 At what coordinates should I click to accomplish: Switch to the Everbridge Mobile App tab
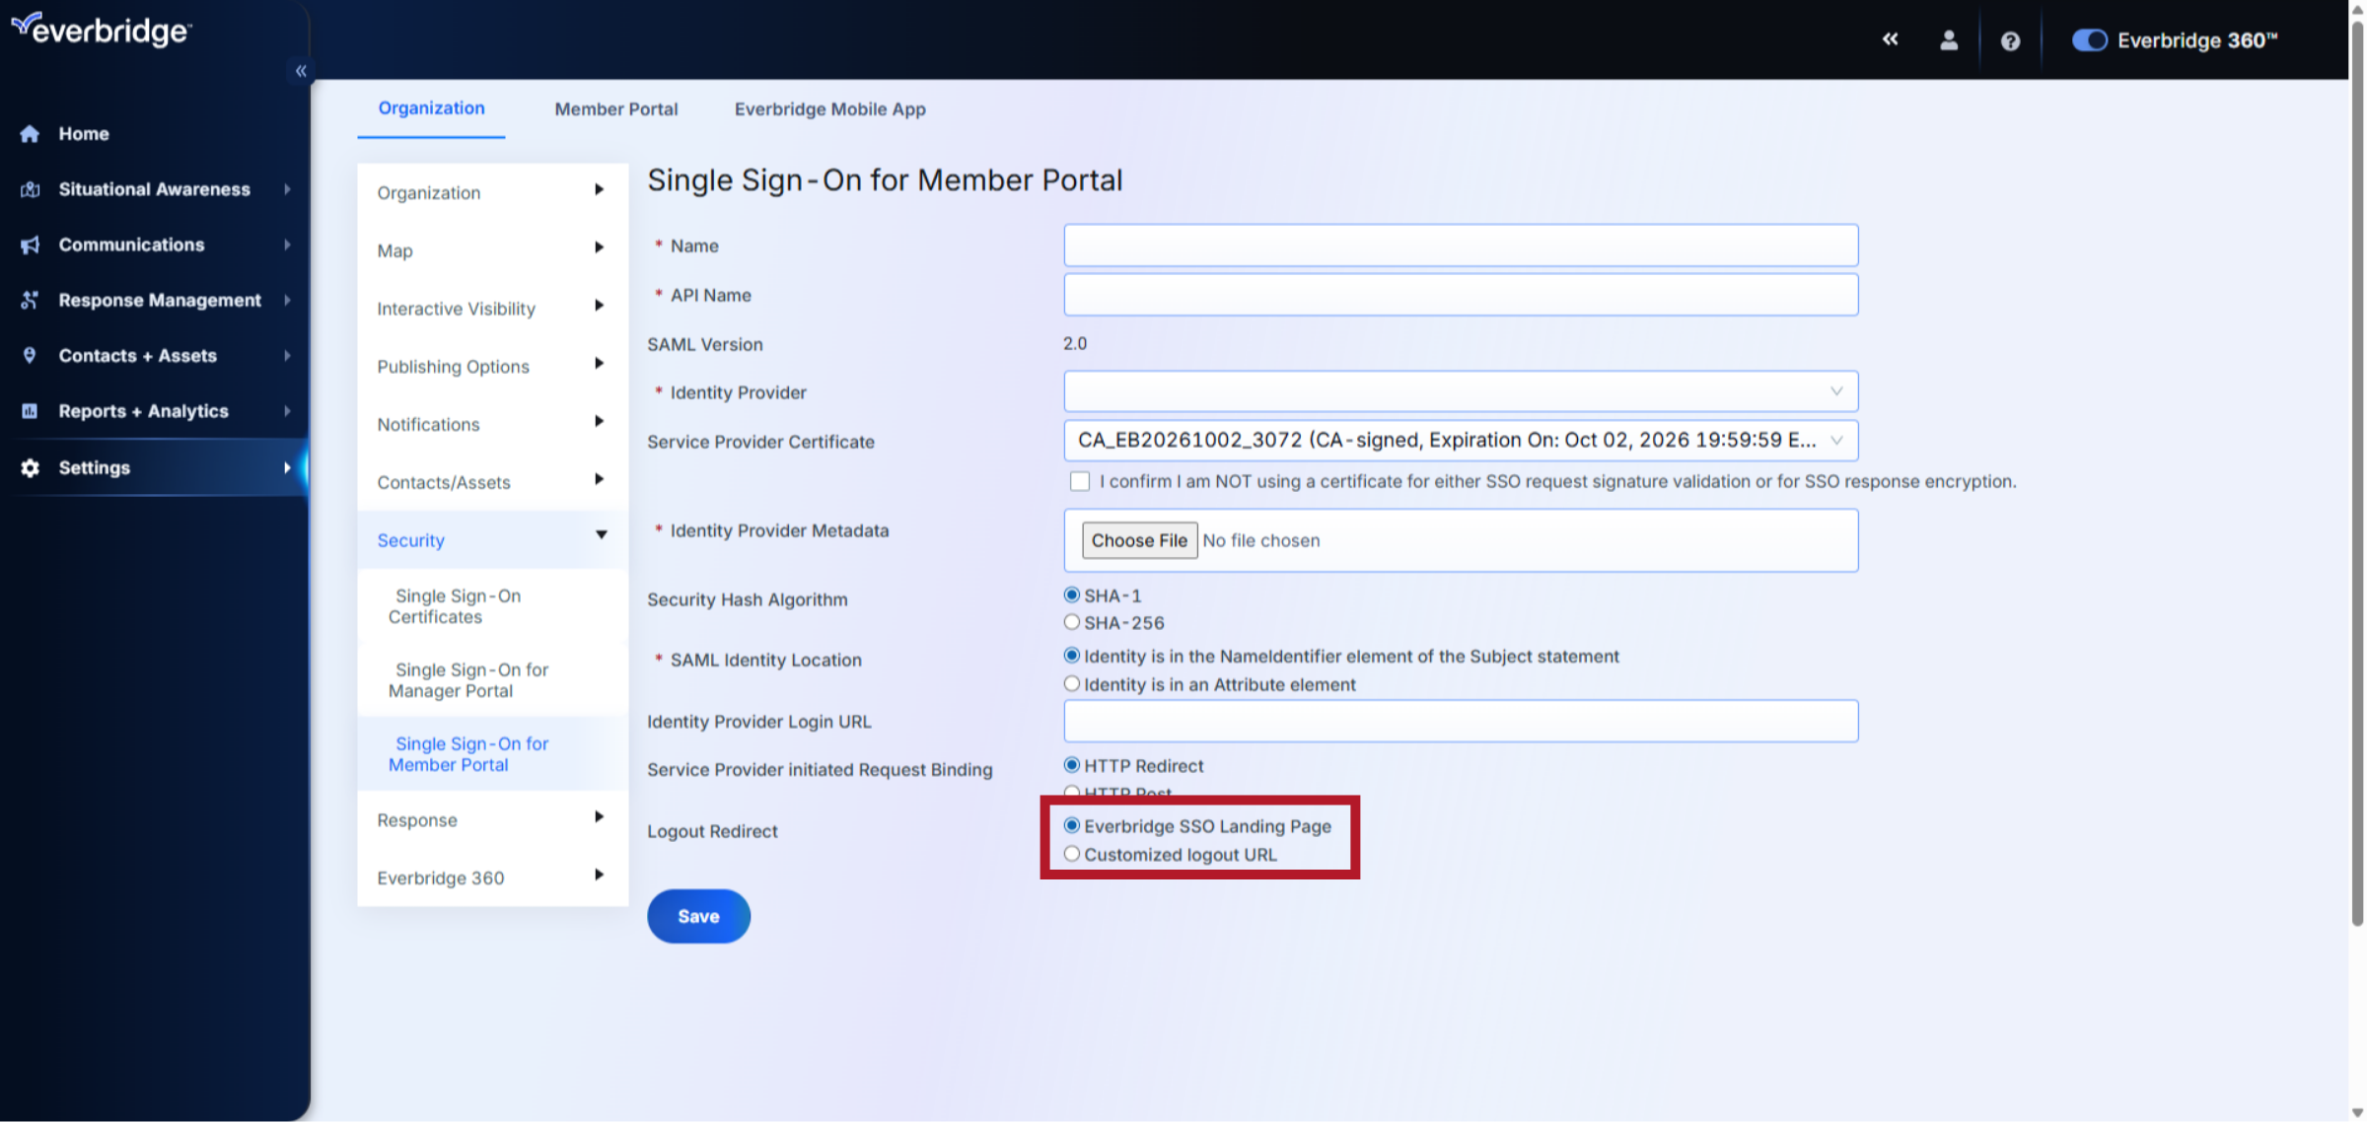829,109
